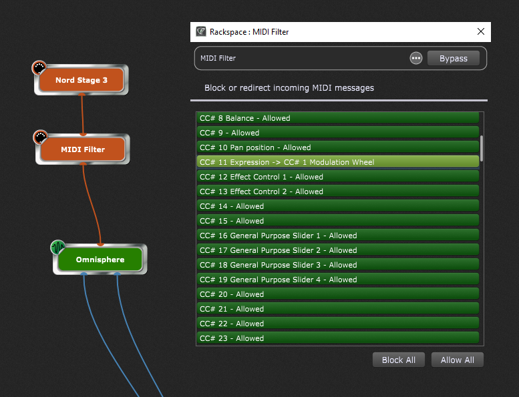Close the MIDI Filter window
This screenshot has width=519, height=397.
[x=481, y=32]
